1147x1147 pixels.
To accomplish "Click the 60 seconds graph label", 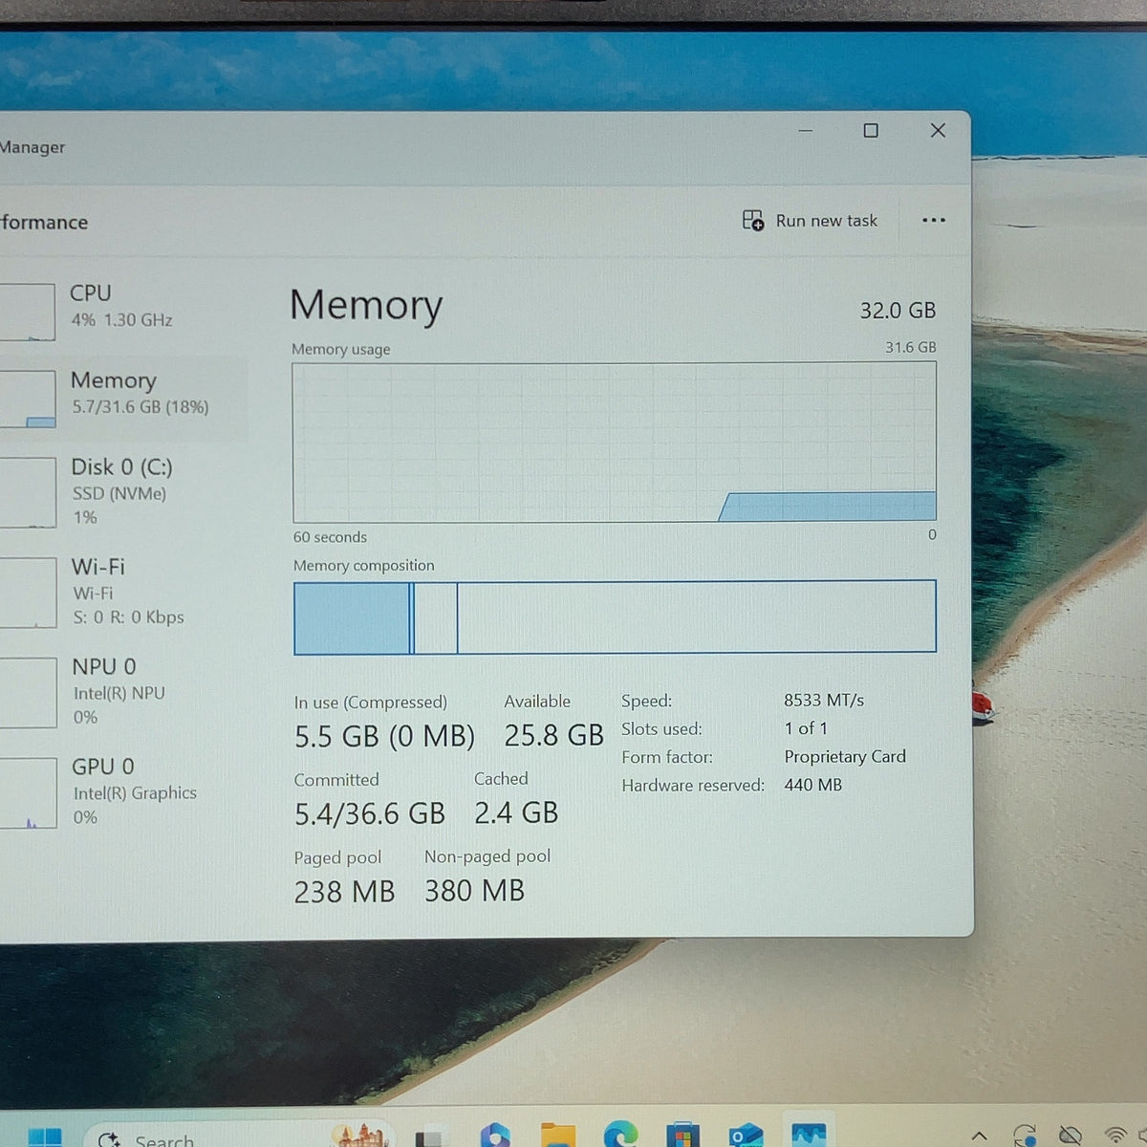I will (330, 537).
